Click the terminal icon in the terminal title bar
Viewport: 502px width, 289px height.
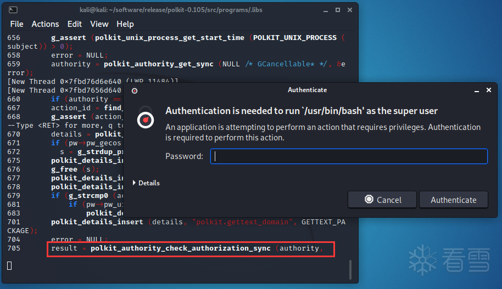coord(13,10)
